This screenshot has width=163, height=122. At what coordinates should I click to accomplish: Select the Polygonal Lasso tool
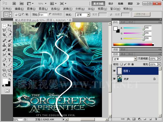point(4,30)
